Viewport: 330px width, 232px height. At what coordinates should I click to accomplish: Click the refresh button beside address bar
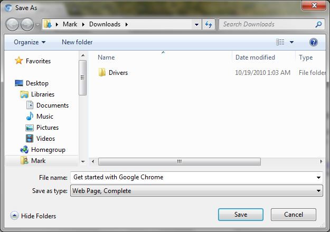[x=209, y=24]
